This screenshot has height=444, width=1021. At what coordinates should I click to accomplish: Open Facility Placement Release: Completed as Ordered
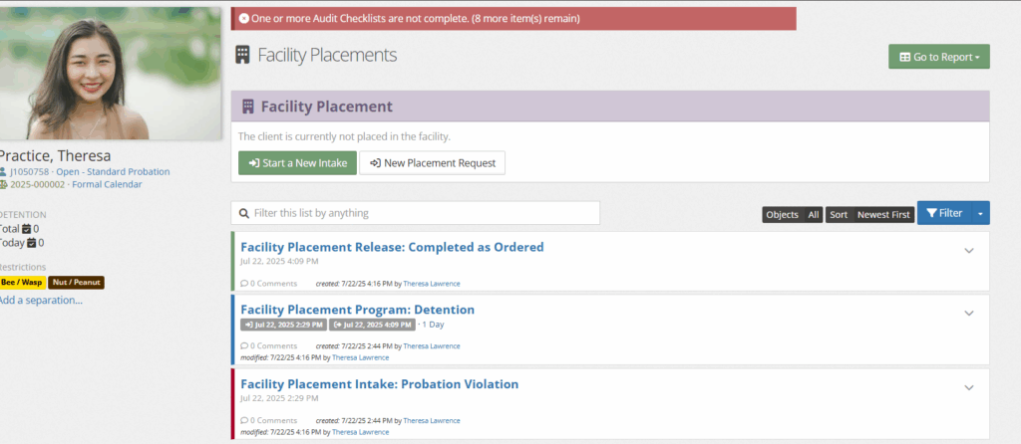(x=392, y=247)
